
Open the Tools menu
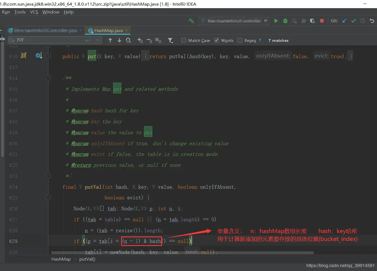point(20,12)
